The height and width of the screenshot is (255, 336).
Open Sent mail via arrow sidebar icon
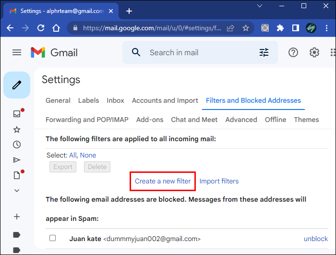pos(17,160)
